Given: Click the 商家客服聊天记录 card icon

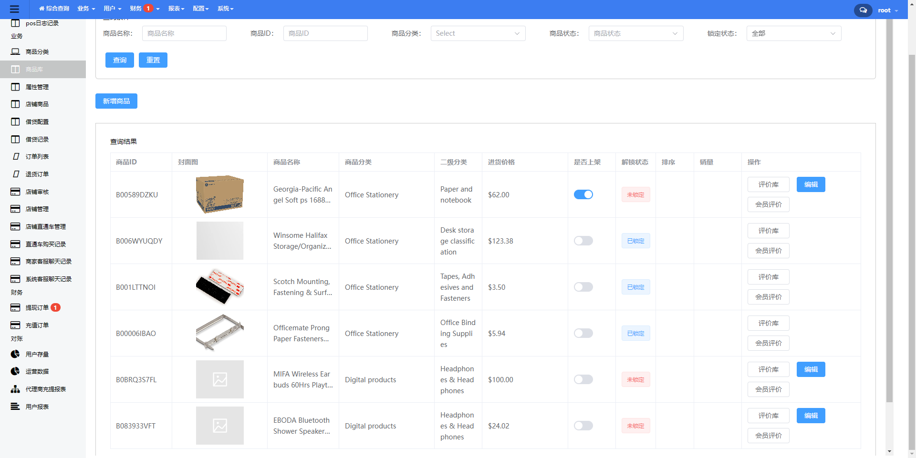Looking at the screenshot, I should (15, 261).
